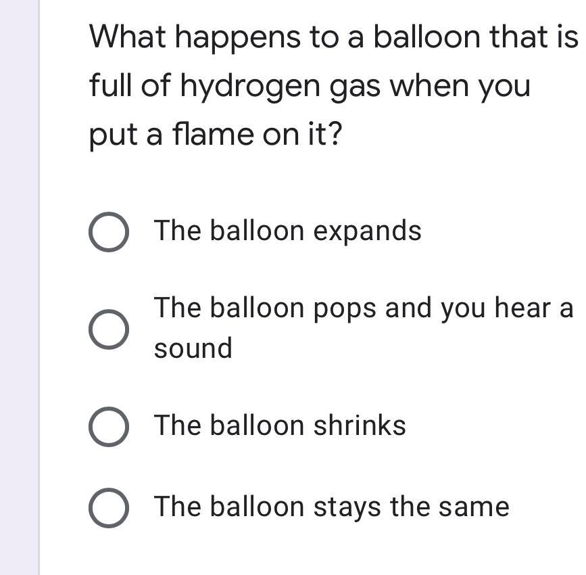The height and width of the screenshot is (575, 586).
Task: Click the word "flame" in the question
Action: click(214, 134)
